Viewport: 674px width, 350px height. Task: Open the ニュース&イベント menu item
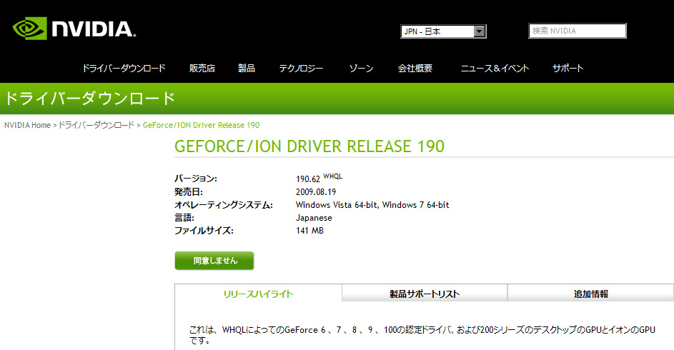click(x=495, y=69)
